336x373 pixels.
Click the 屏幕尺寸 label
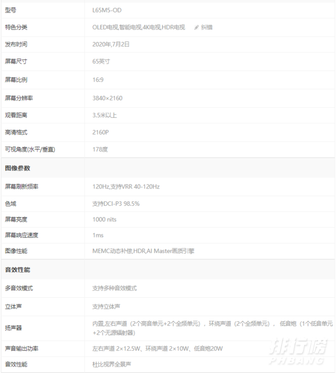click(x=16, y=61)
